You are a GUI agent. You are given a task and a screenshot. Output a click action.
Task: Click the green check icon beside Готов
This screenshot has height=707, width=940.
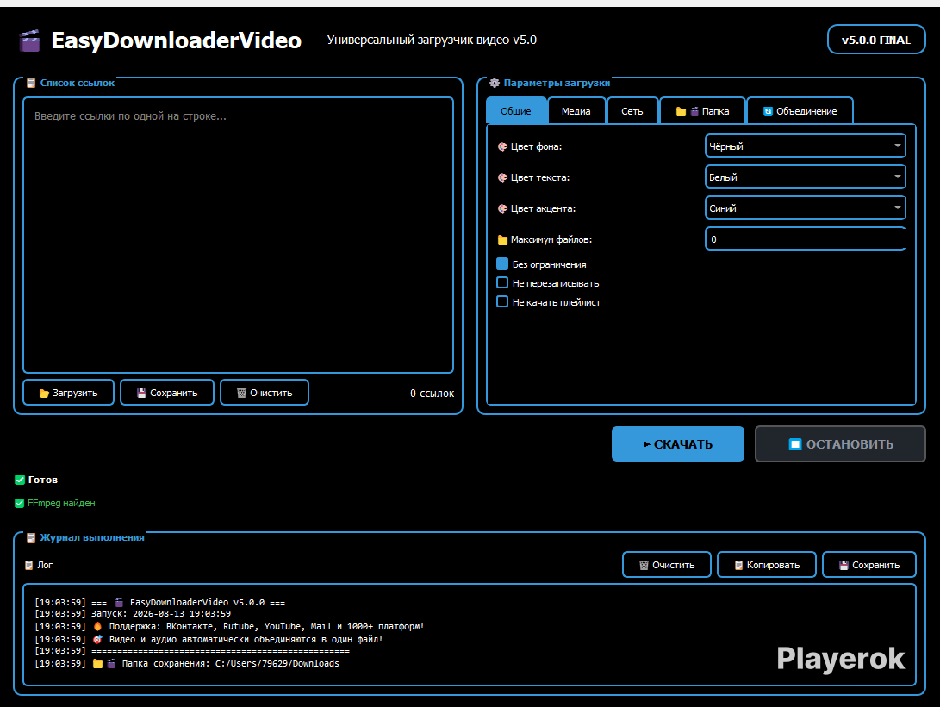tap(20, 480)
